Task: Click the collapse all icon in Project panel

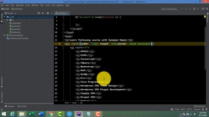Action: pyautogui.click(x=43, y=13)
